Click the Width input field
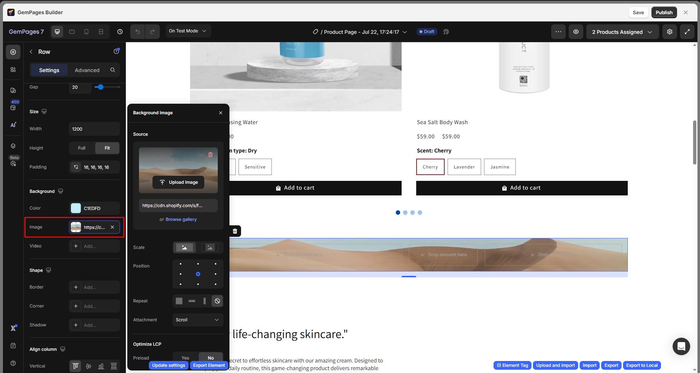Viewport: 700px width, 373px height. [x=94, y=129]
